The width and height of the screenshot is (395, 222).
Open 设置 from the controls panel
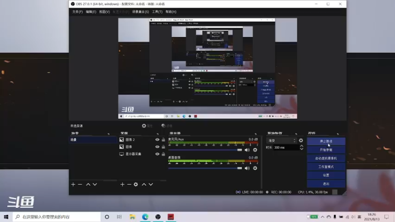[326, 175]
